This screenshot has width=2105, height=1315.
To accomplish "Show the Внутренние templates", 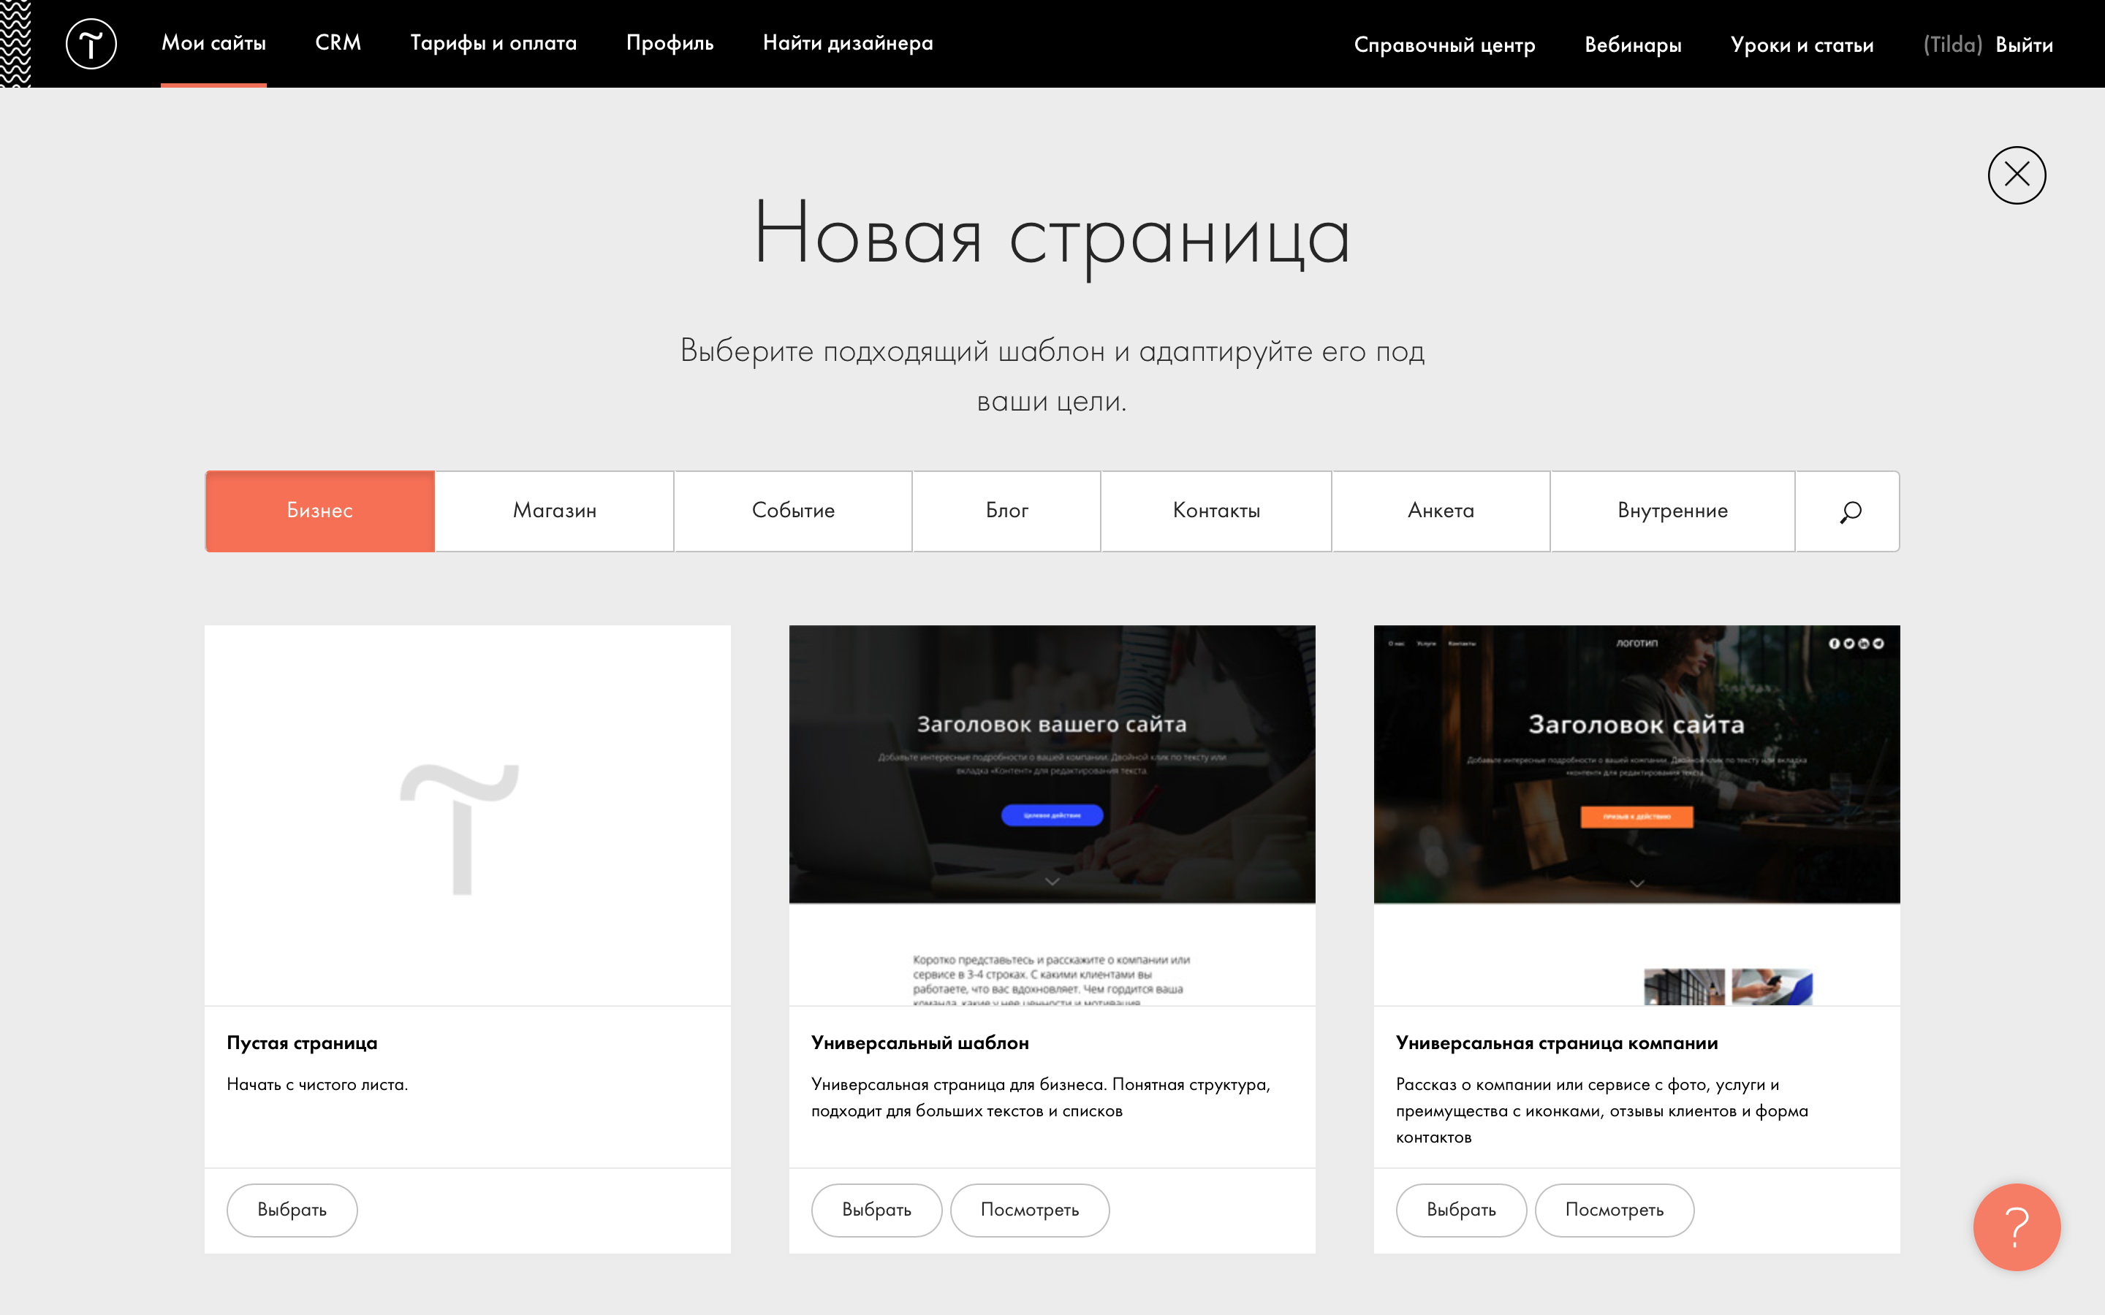I will point(1672,511).
